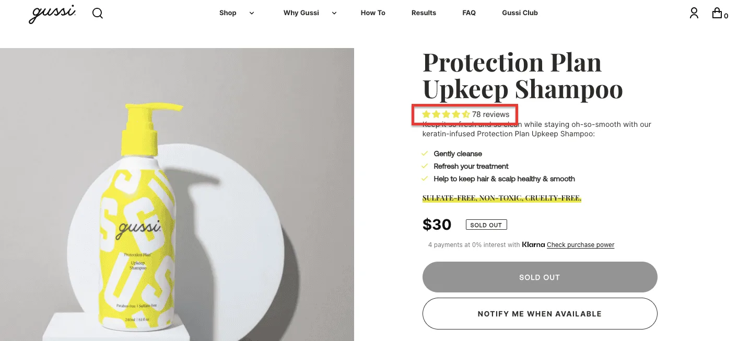Open the How To menu item
750x341 pixels.
pyautogui.click(x=372, y=13)
